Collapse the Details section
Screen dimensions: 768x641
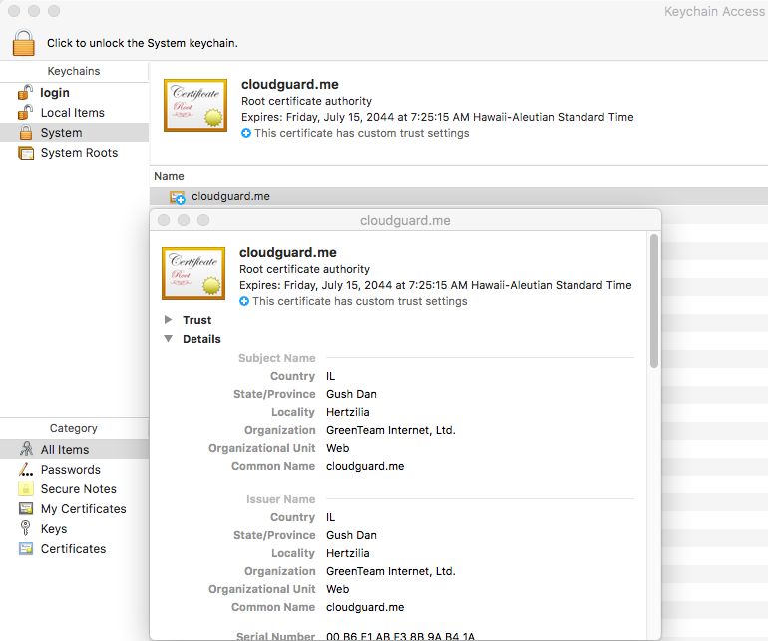pyautogui.click(x=168, y=339)
